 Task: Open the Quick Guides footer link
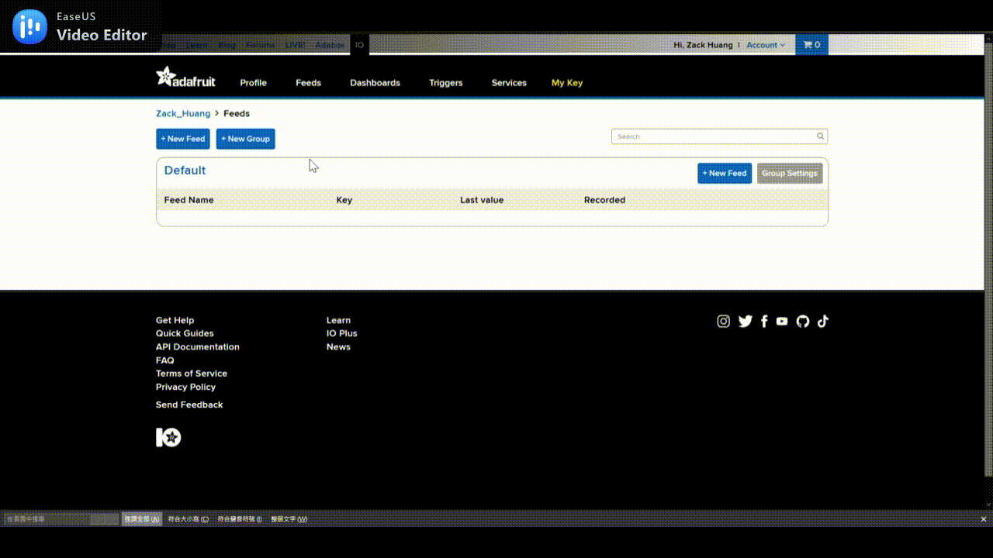185,333
